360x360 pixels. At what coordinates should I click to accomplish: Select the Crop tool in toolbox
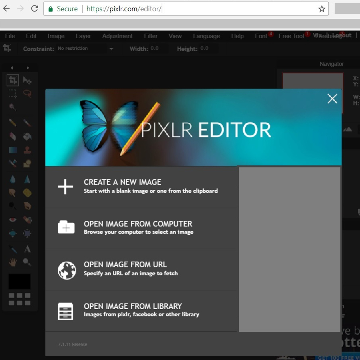pyautogui.click(x=13, y=80)
